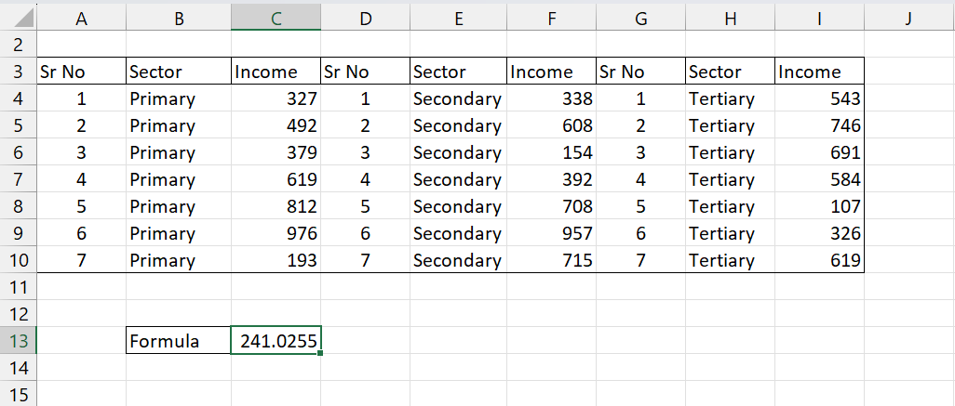Click the row 3 header
This screenshot has height=406, width=955.
[x=18, y=72]
